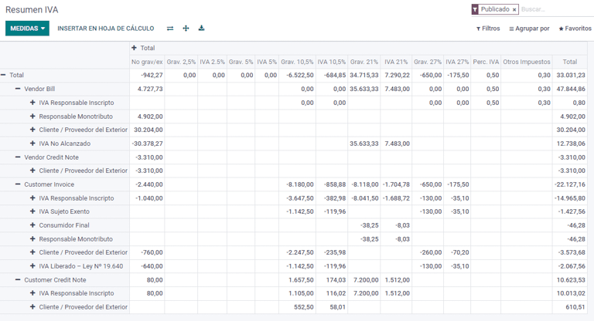This screenshot has height=321, width=594.
Task: Collapse the Vendor Credit Note row
Action: coord(50,157)
